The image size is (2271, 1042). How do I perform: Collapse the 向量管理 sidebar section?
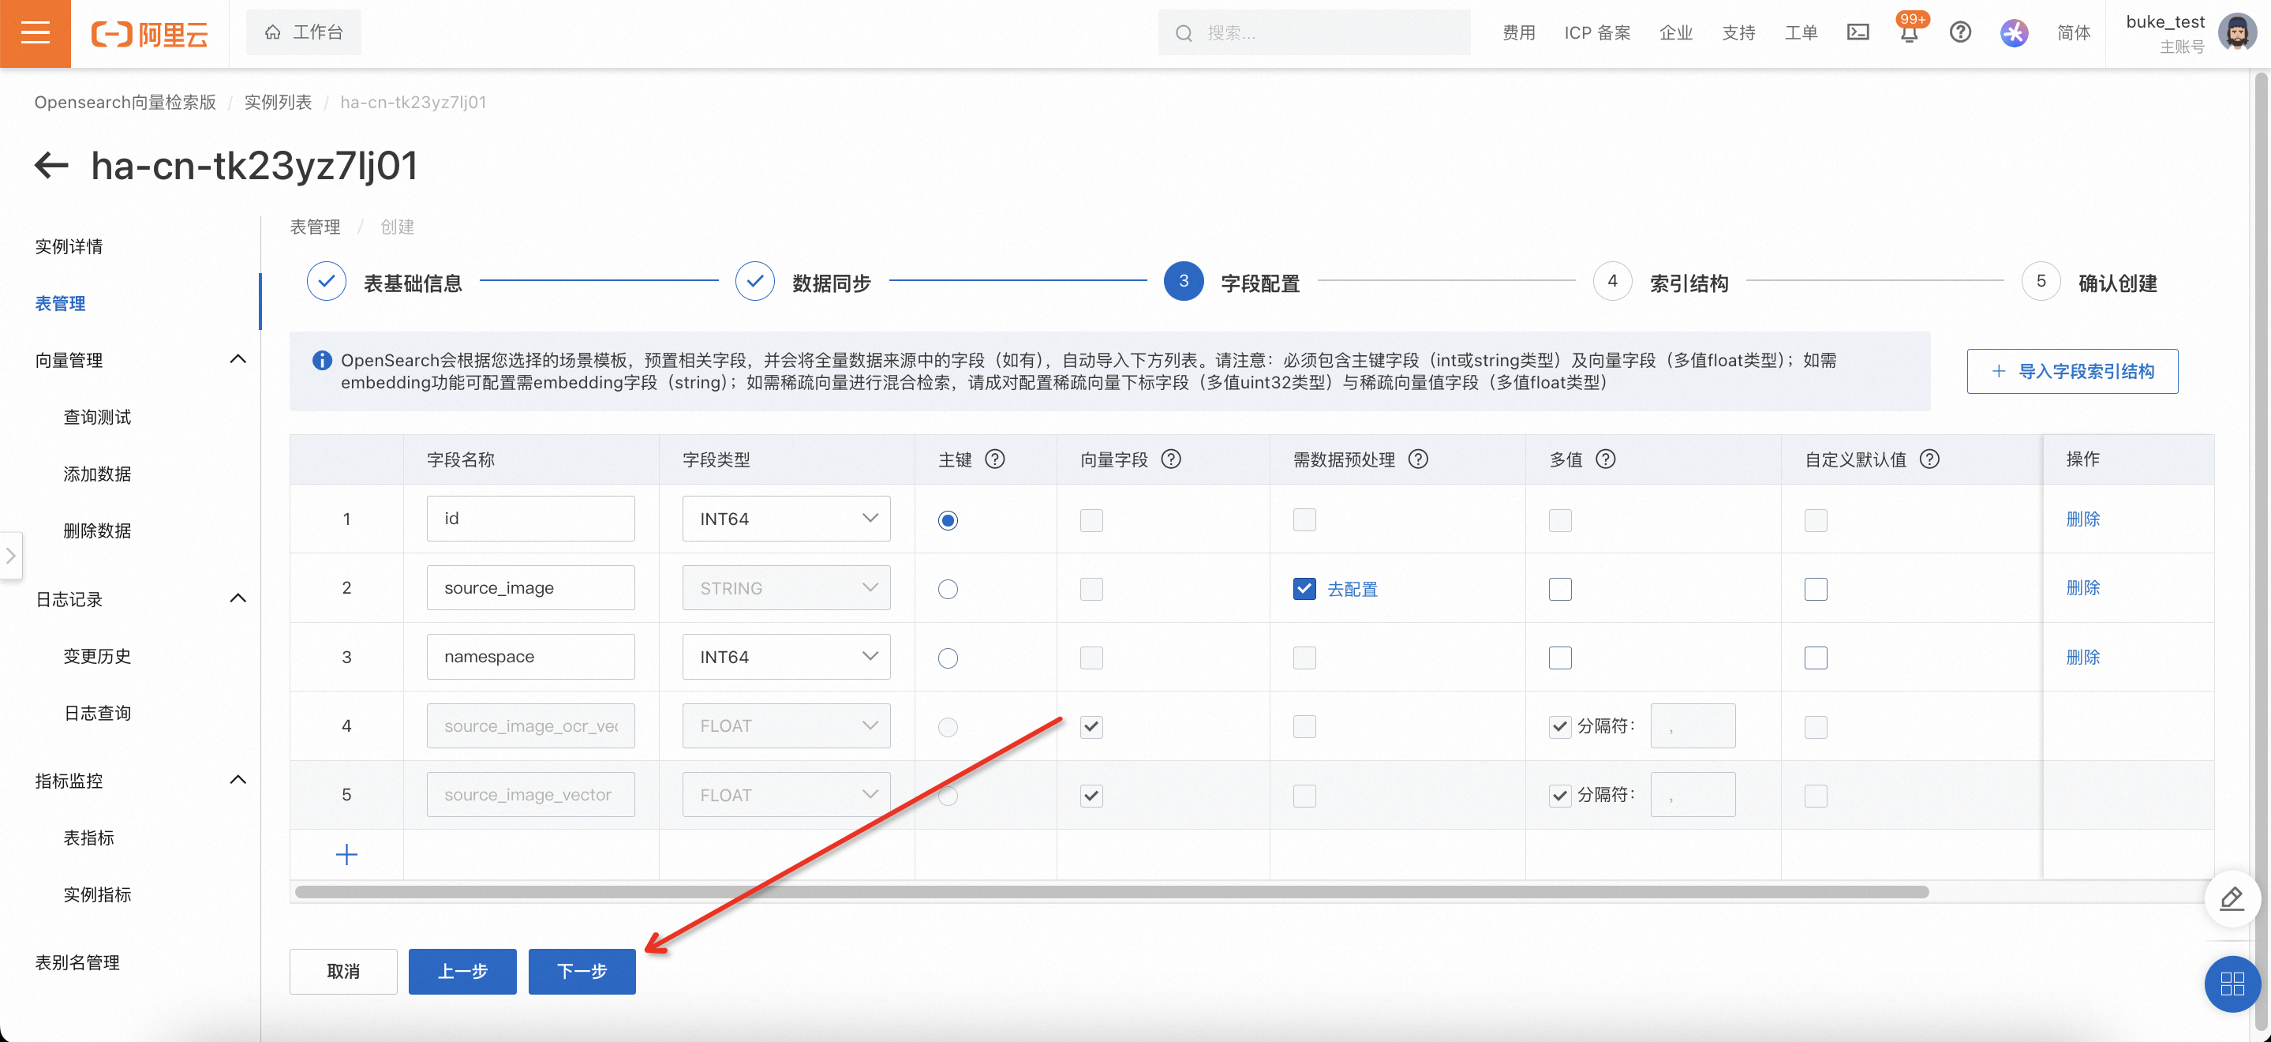(x=238, y=359)
